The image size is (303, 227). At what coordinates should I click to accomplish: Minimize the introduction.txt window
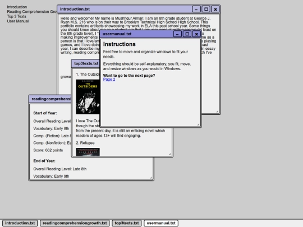[x=196, y=9]
